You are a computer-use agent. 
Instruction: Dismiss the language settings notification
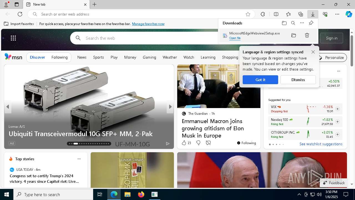tap(298, 80)
